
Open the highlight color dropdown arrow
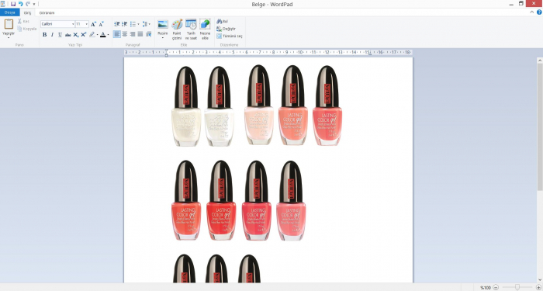coord(97,35)
